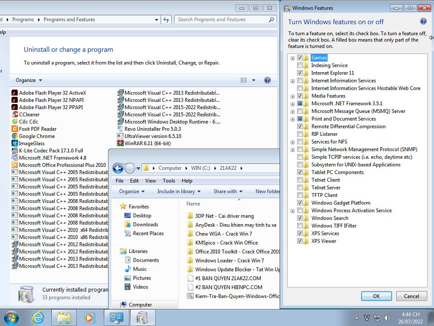This screenshot has height=326, width=434.
Task: Click OK in Windows Features
Action: click(x=376, y=296)
